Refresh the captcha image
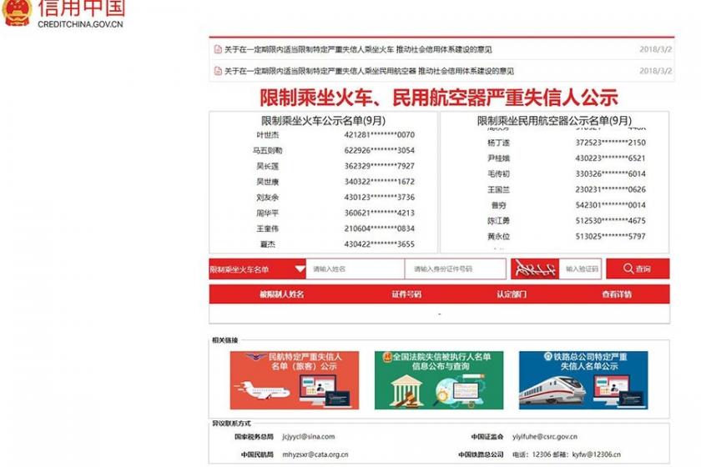 535,269
